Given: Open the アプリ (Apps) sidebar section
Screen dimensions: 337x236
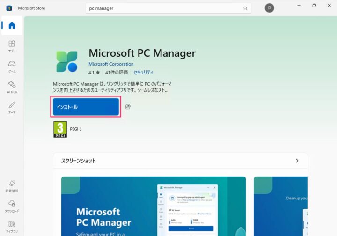Looking at the screenshot, I should click(x=12, y=46).
